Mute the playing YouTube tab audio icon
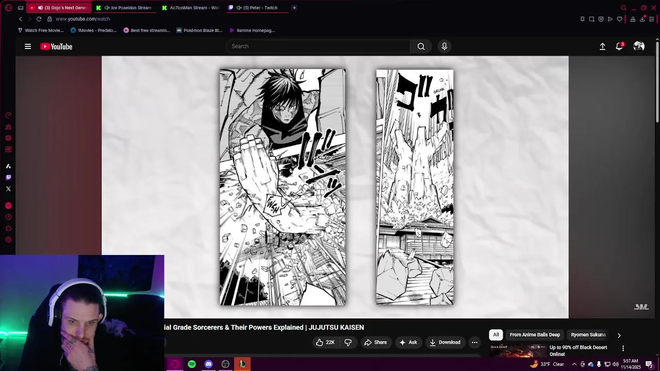The width and height of the screenshot is (660, 371). click(40, 8)
